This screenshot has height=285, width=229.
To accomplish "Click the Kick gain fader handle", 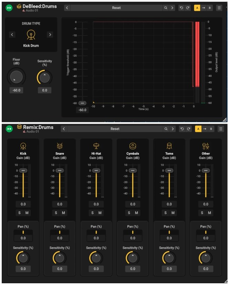I will pyautogui.click(x=23, y=171).
